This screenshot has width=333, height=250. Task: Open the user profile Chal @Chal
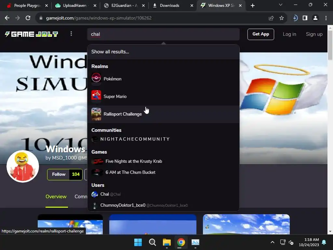tap(163, 194)
